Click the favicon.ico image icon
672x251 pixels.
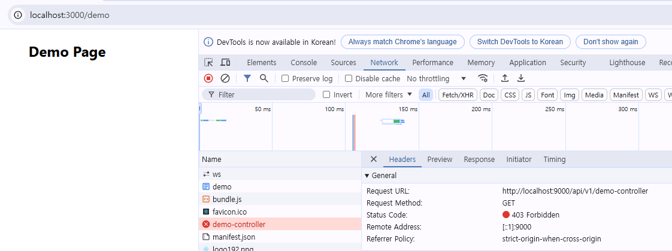pyautogui.click(x=206, y=212)
